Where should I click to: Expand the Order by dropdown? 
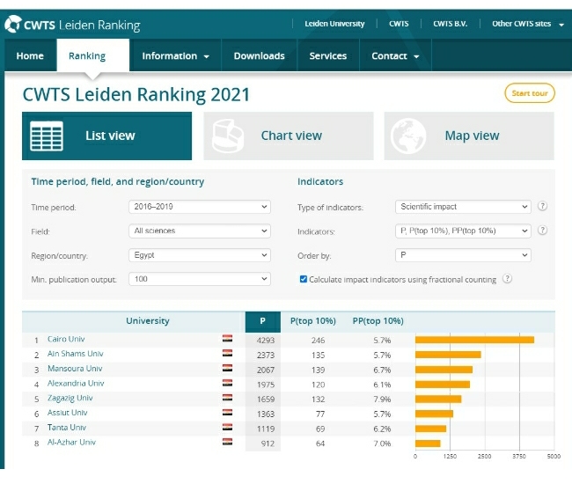click(463, 255)
